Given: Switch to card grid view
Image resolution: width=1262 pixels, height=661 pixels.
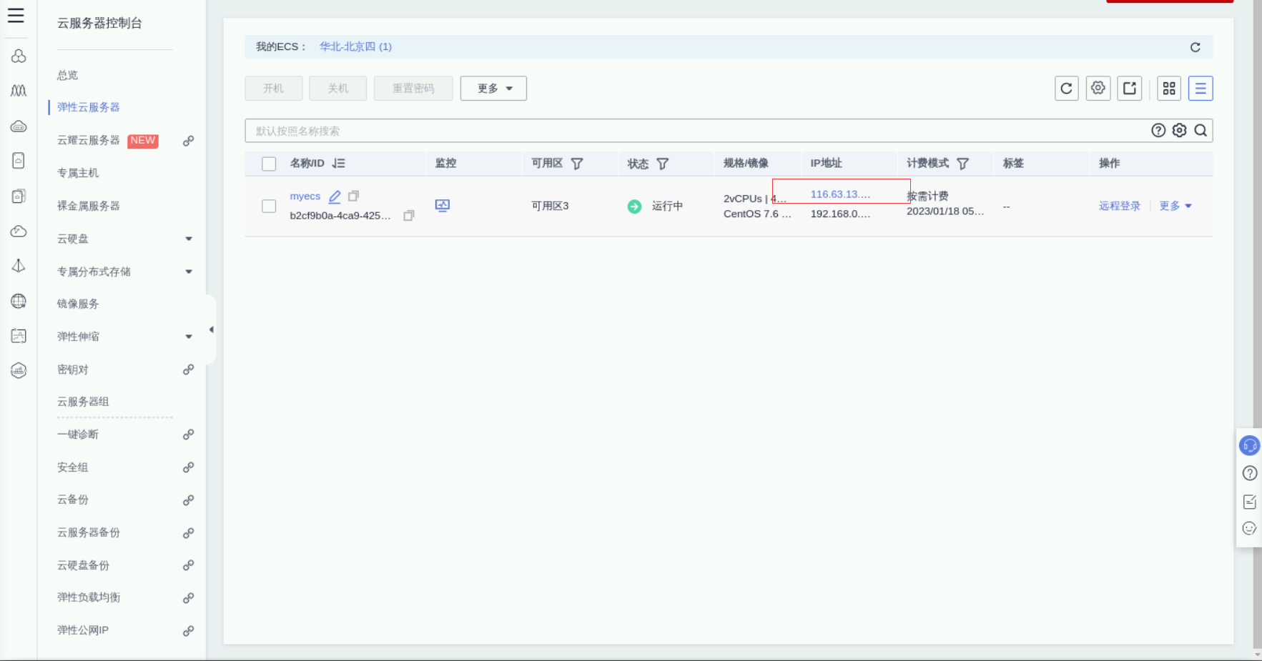Looking at the screenshot, I should pos(1169,89).
